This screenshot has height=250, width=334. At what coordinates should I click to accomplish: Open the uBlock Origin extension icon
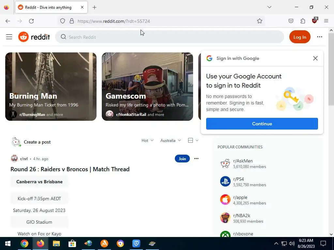coord(315,21)
